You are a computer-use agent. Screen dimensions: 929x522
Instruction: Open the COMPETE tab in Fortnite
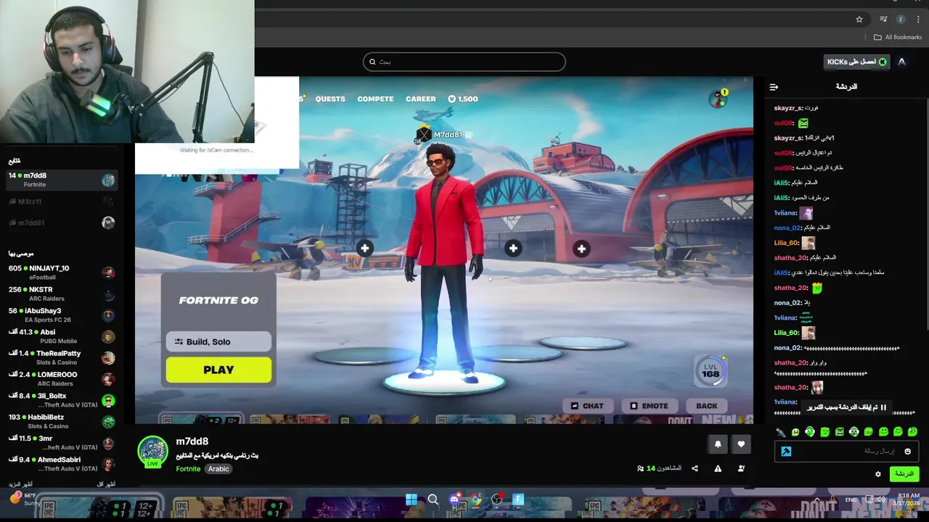[x=375, y=99]
